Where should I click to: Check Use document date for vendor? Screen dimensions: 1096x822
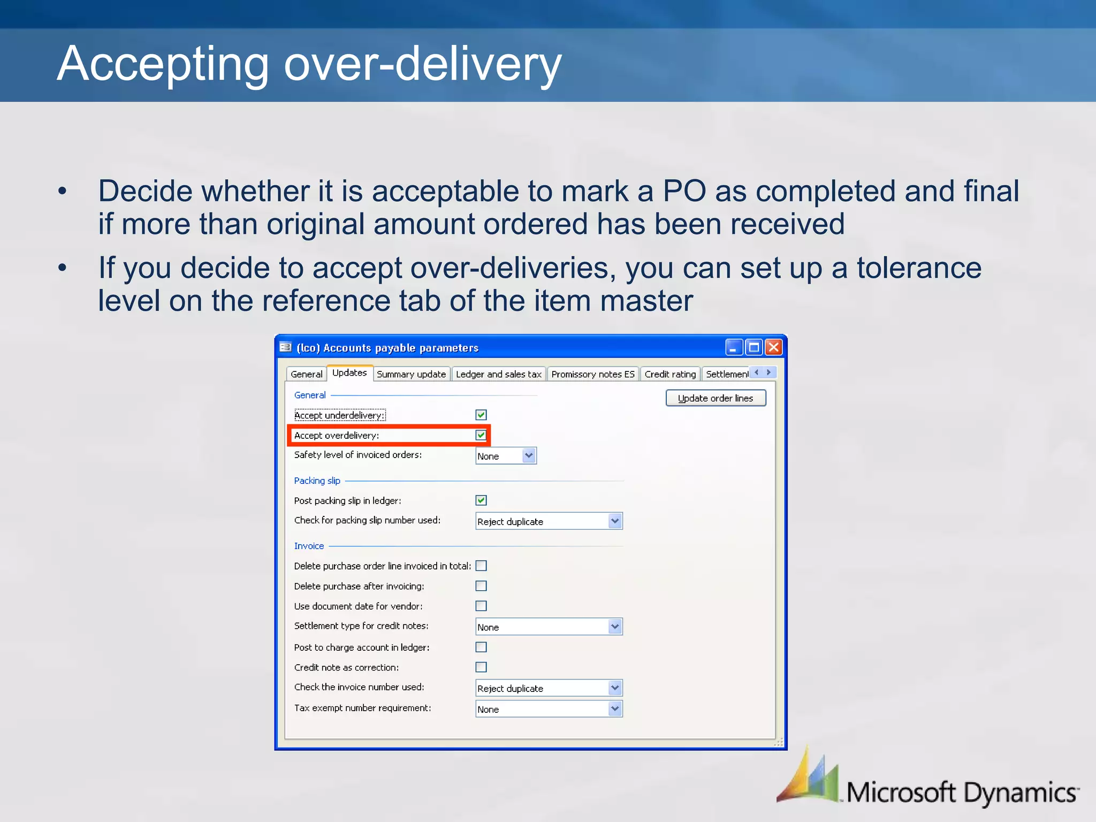(x=481, y=606)
